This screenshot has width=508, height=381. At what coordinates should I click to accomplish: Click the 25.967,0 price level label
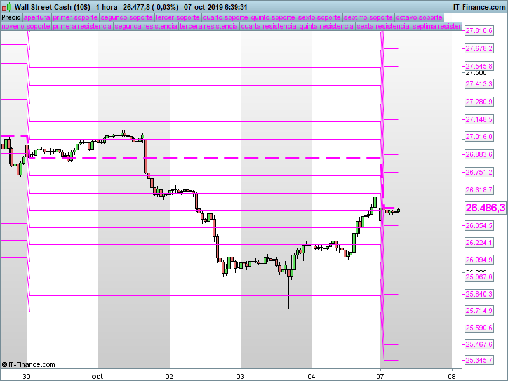pyautogui.click(x=479, y=277)
